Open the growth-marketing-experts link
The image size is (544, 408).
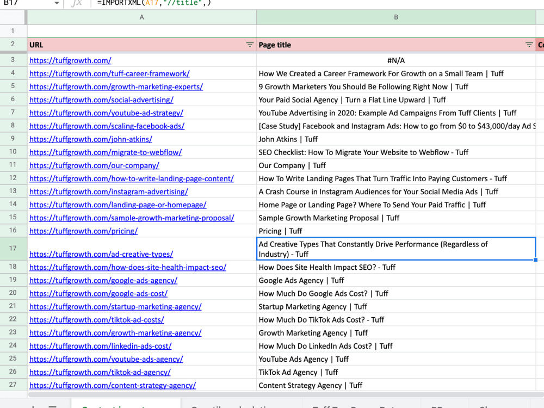pos(116,86)
